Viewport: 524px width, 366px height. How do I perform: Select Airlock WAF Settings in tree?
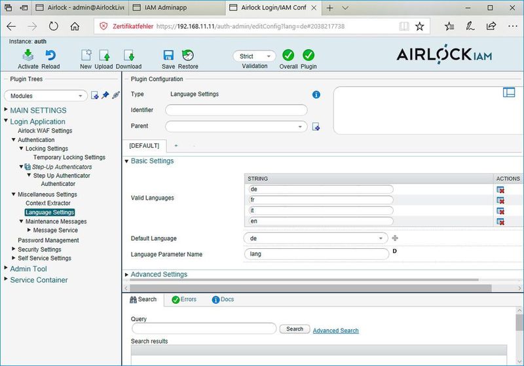45,130
